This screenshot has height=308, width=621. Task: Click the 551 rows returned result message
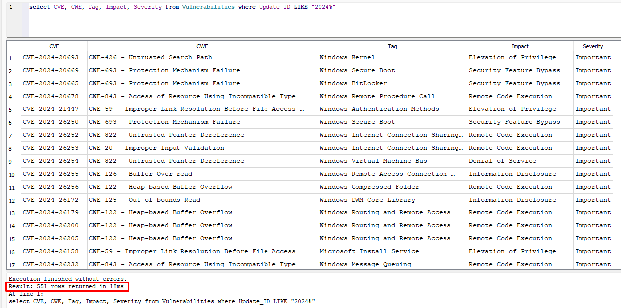tap(67, 287)
